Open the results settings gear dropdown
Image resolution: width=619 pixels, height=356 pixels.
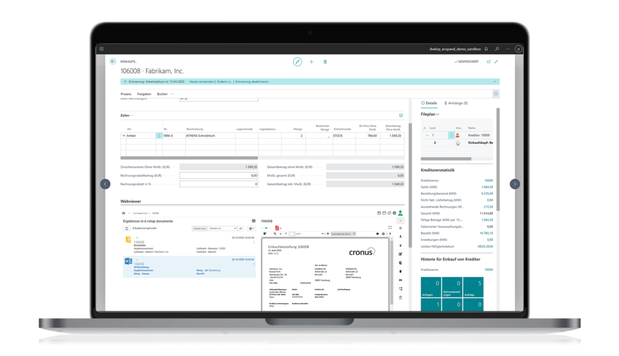[251, 228]
